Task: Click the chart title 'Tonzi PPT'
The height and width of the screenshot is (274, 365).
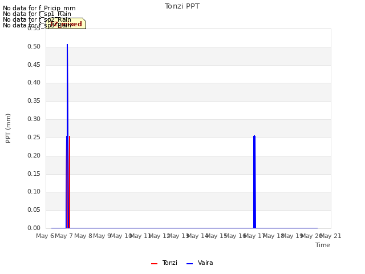Action: coord(182,6)
